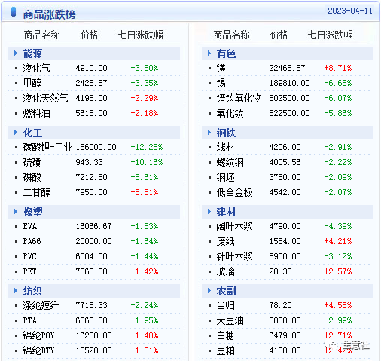381x361 pixels.
Task: Choose the 白糖 commodity name
Action: (x=225, y=335)
